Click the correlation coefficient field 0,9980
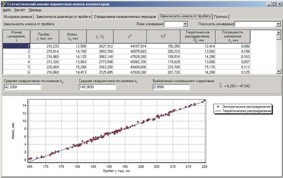The height and width of the screenshot is (178, 283). click(171, 87)
